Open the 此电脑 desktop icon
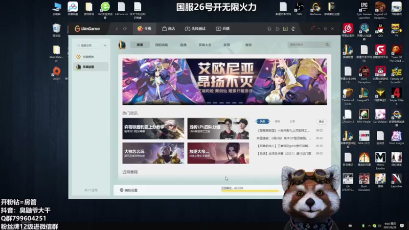The image size is (409, 230). pyautogui.click(x=57, y=9)
